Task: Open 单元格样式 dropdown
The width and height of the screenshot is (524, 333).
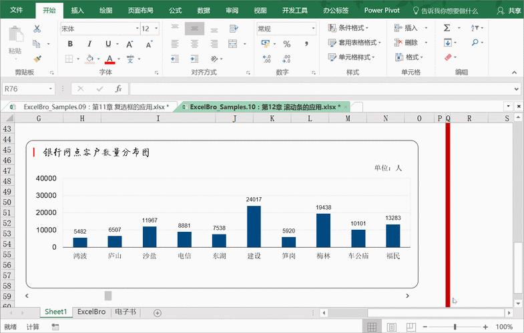Action: coord(351,57)
